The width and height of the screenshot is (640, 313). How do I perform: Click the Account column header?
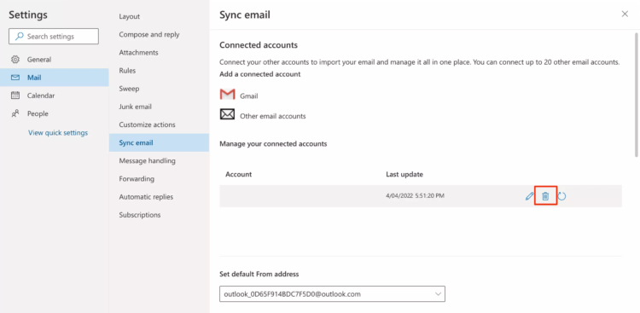click(238, 174)
